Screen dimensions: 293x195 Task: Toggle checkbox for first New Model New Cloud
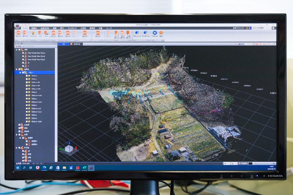click(25, 53)
